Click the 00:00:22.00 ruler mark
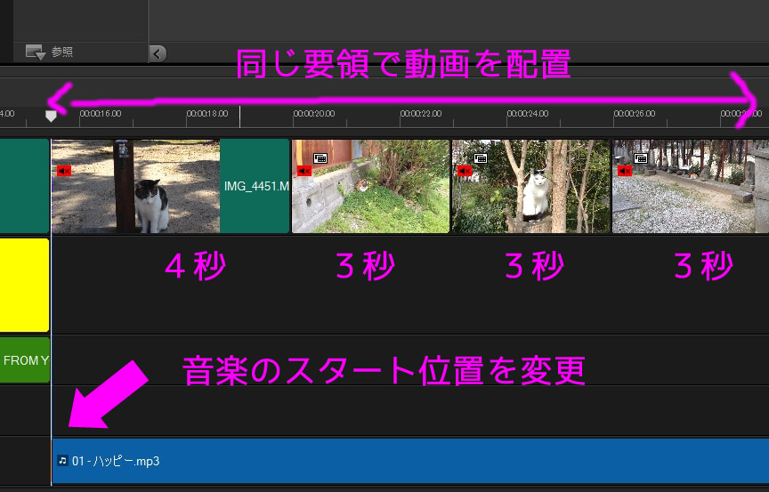 tap(421, 114)
